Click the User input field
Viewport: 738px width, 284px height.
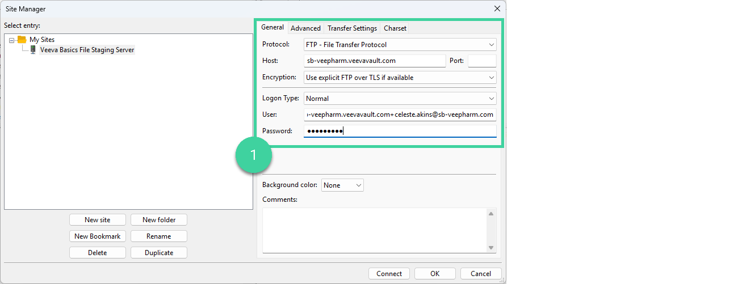tap(400, 115)
